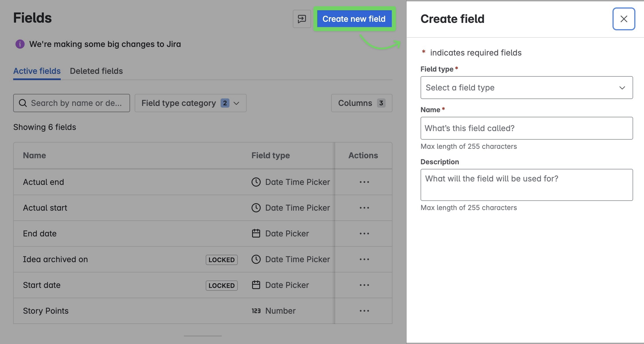Open actions menu for End date
Screen dimensions: 644x344
coord(364,234)
